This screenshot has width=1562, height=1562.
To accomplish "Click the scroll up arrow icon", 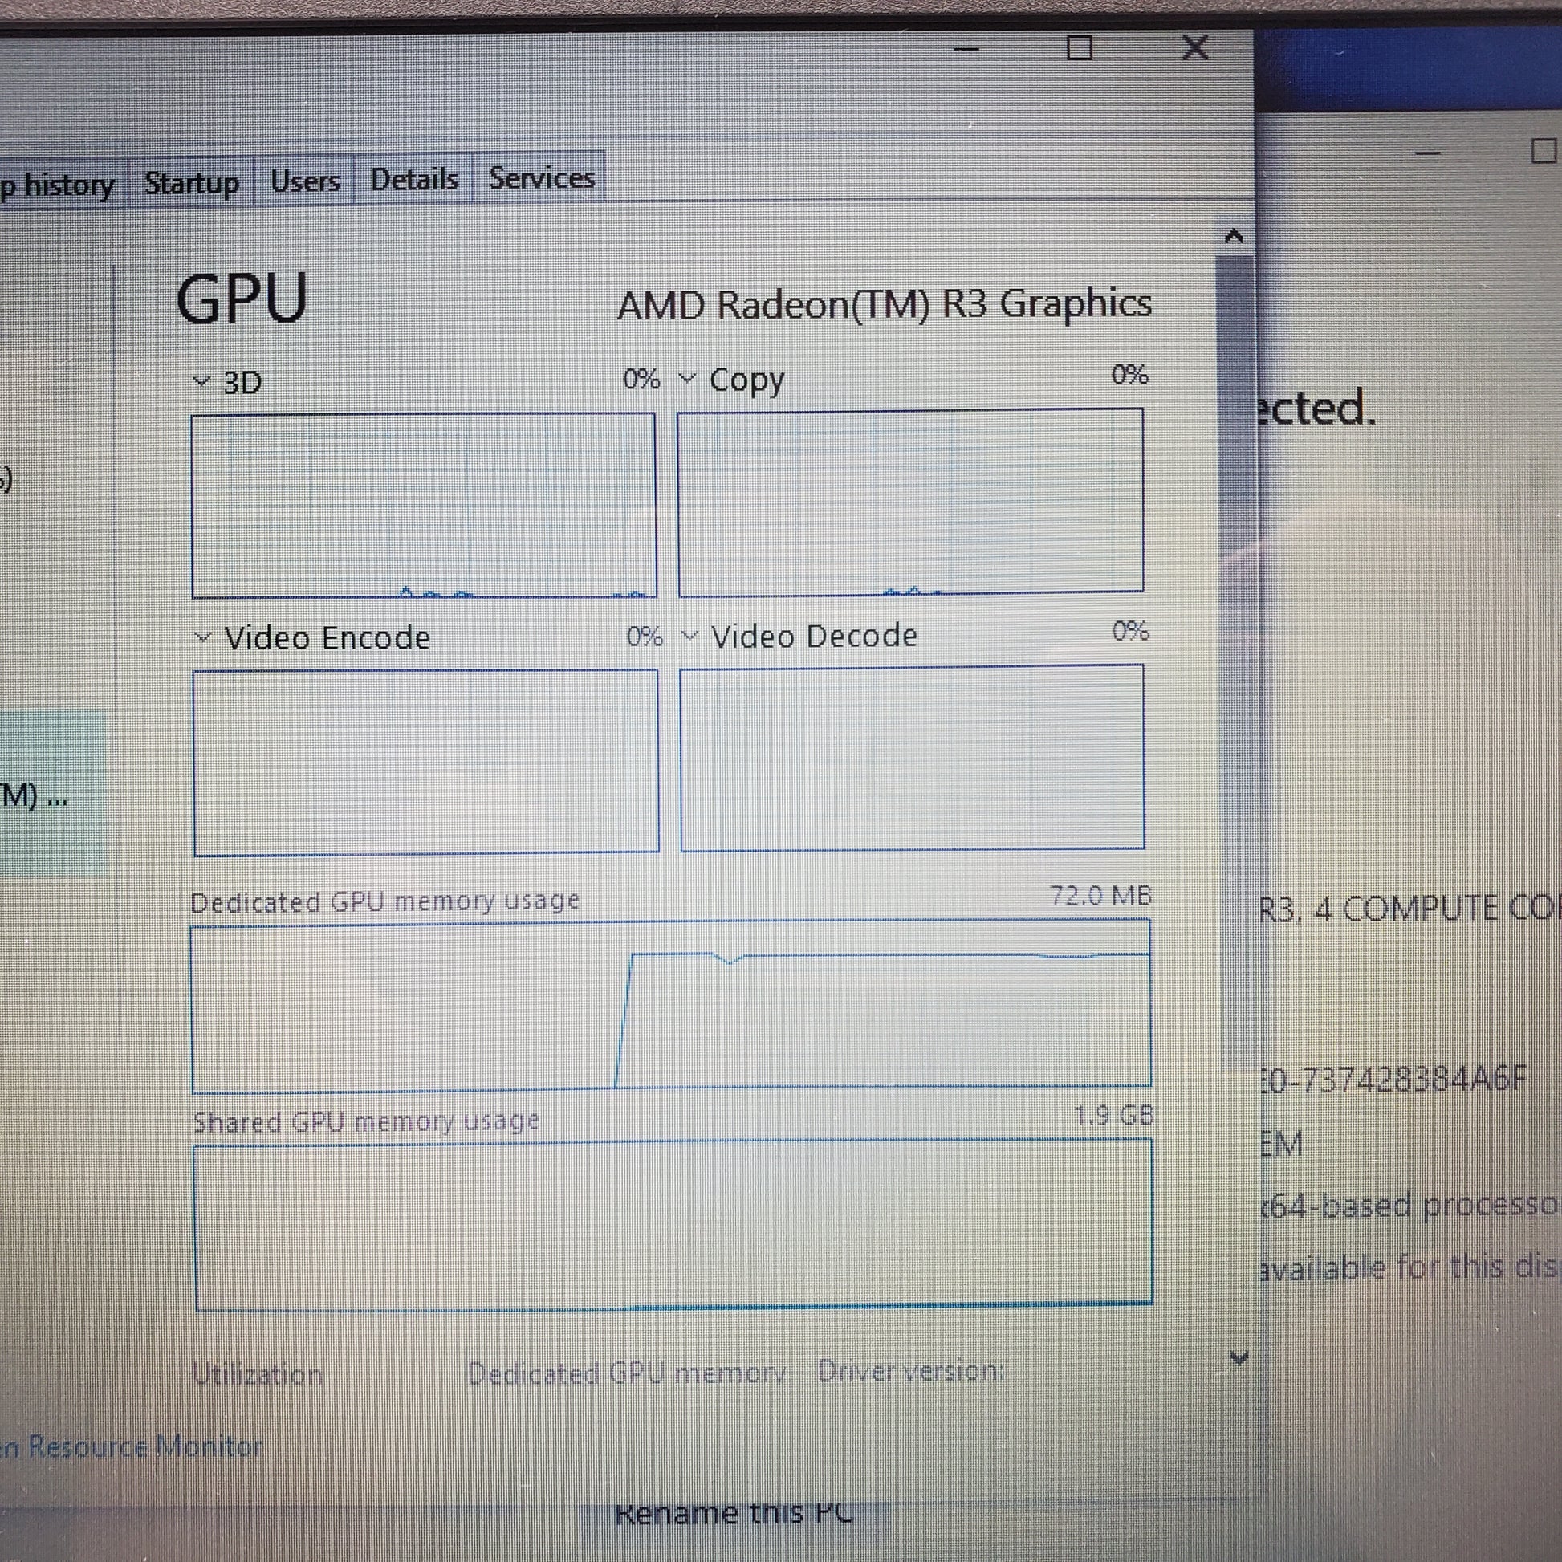I will 1233,236.
